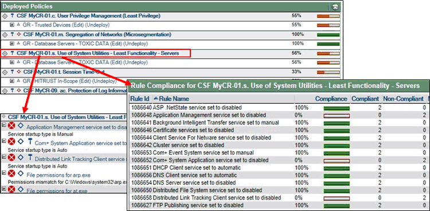
Task: Click T icon on Protection of Log Information row
Action: click(12, 91)
